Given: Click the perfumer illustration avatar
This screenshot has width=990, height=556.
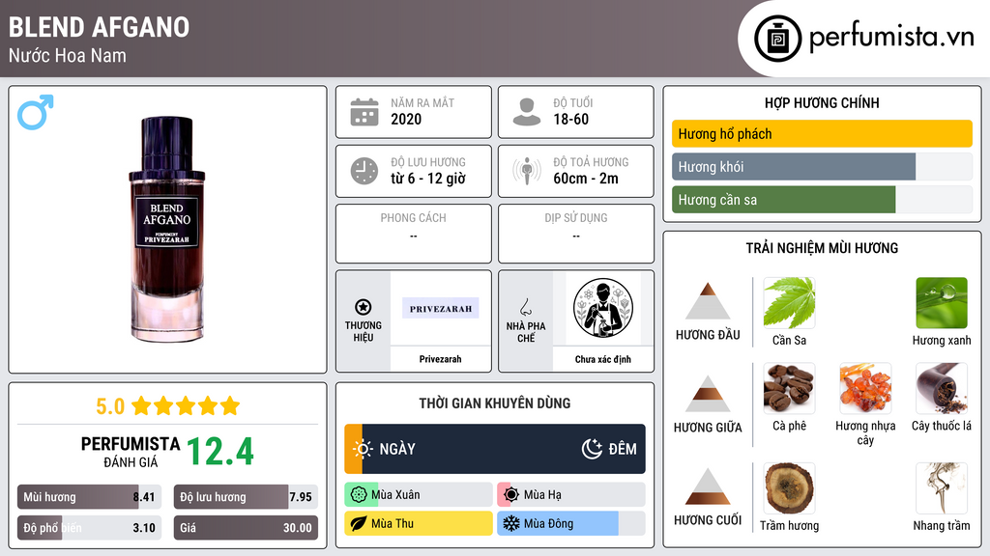Looking at the screenshot, I should tap(603, 308).
